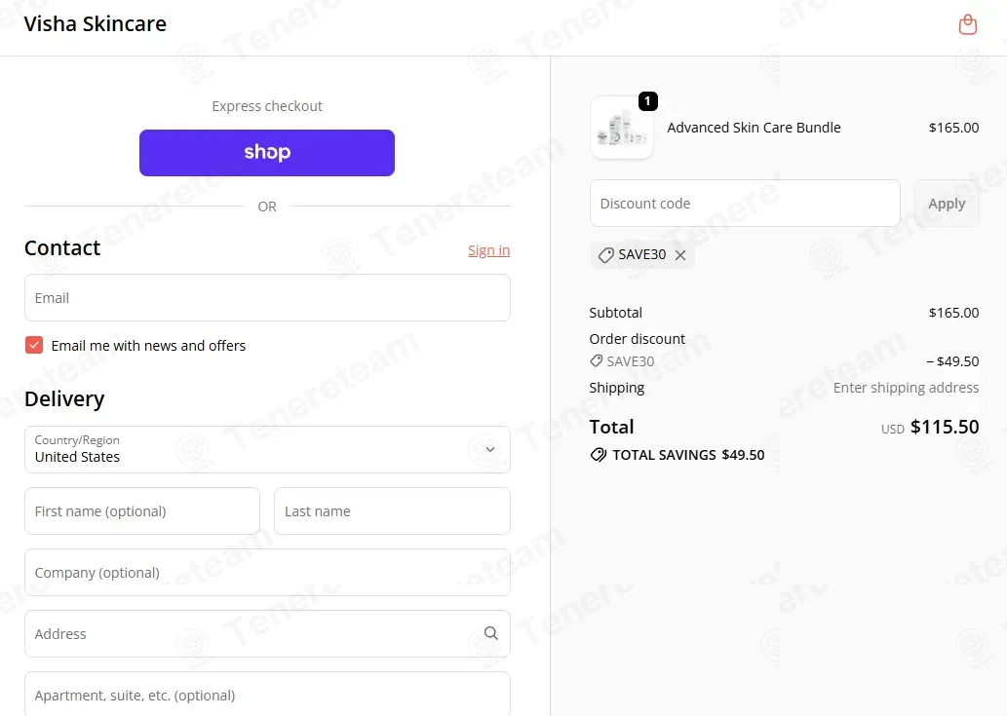Viewport: 1007px width, 716px height.
Task: Click the Total Savings tag icon
Action: [x=598, y=455]
